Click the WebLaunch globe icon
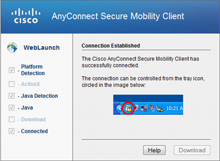This screenshot has width=220, height=161. (12, 48)
